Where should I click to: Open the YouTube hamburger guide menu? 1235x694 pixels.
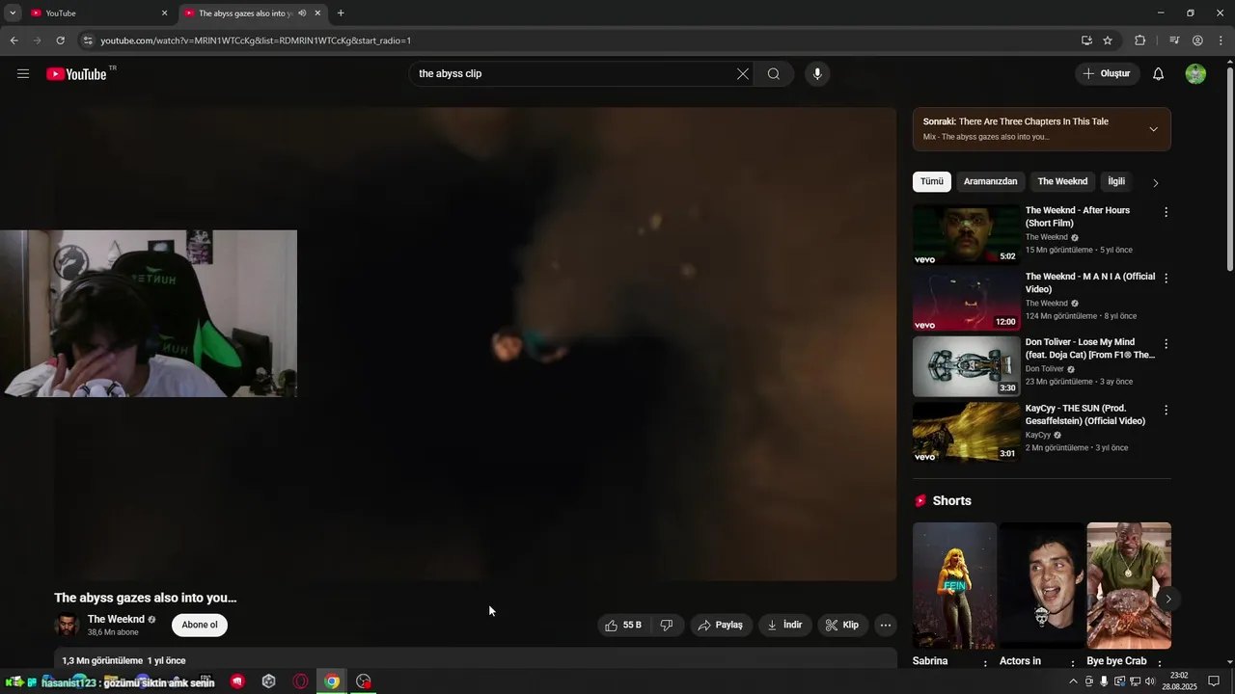(23, 74)
